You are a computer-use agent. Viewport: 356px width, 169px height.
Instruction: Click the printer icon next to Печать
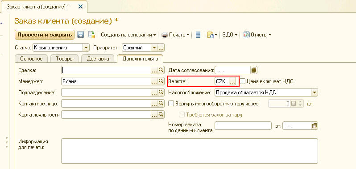pyautogui.click(x=165, y=35)
